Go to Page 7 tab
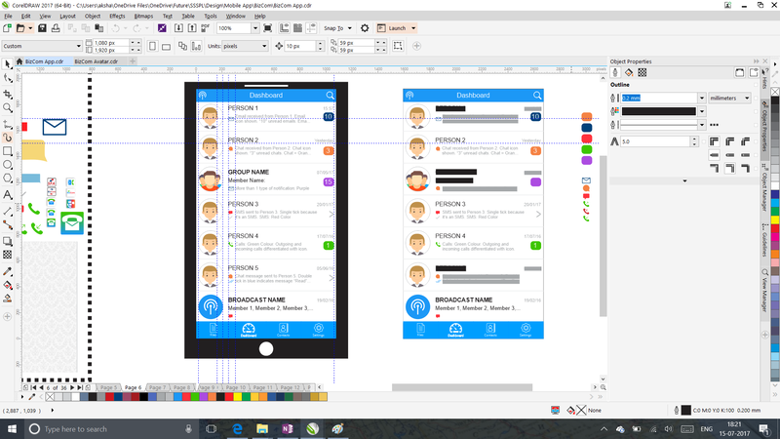 pos(157,387)
